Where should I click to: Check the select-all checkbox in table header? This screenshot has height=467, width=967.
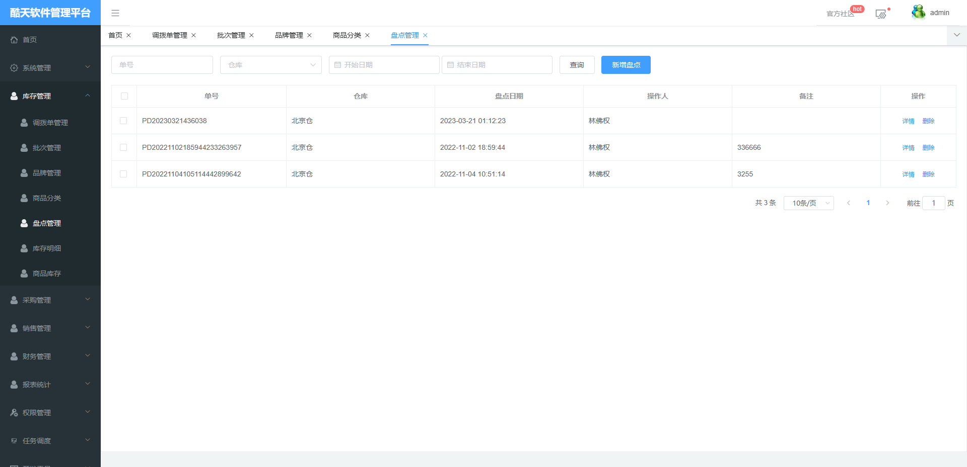[x=124, y=96]
